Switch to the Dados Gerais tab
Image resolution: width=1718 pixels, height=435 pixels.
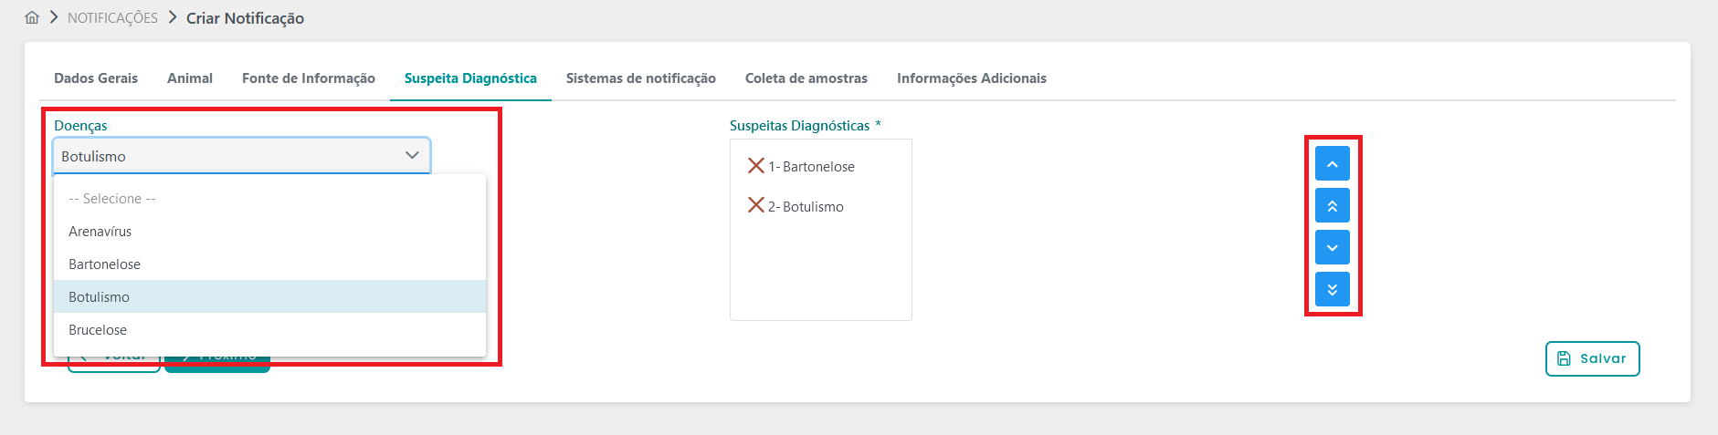pos(96,78)
